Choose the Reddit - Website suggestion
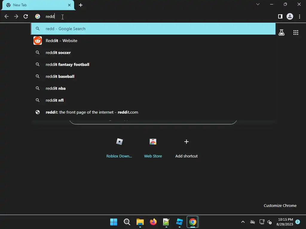 point(153,41)
